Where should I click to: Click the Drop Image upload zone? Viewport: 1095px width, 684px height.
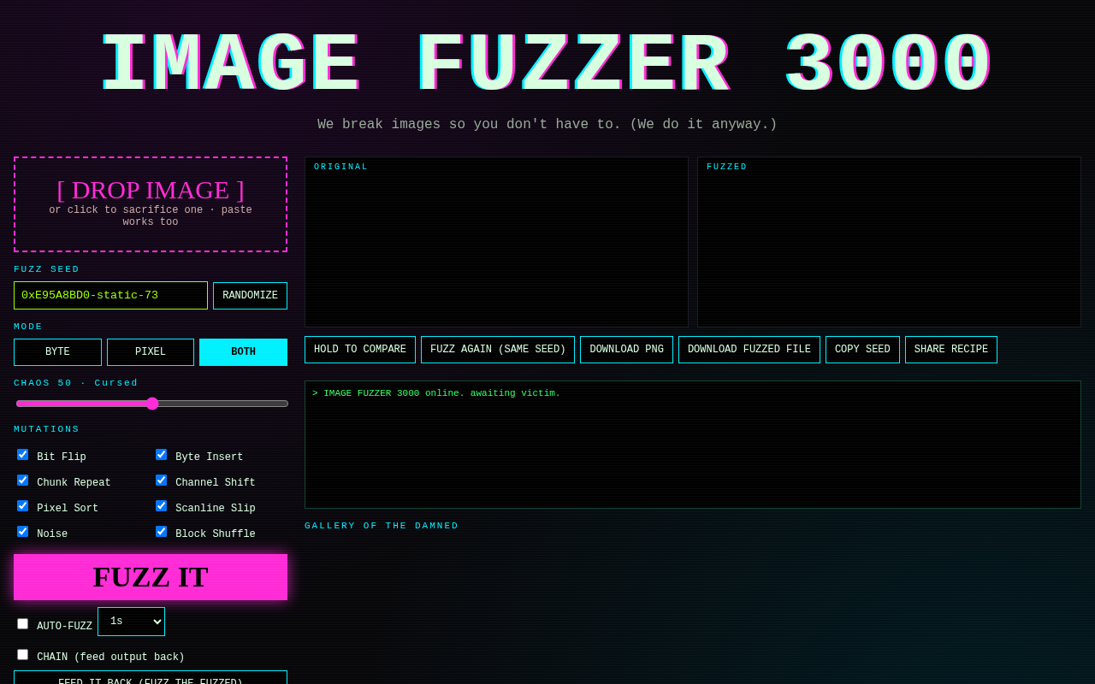[x=151, y=204]
